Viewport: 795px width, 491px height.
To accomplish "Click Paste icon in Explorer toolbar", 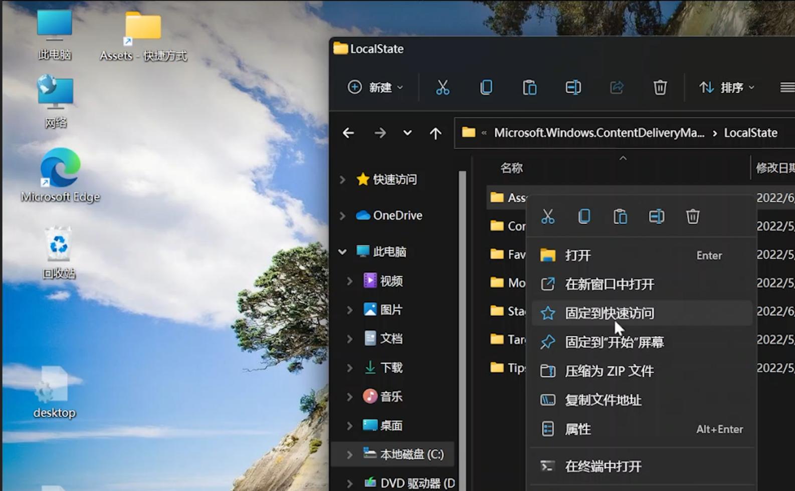I will coord(530,88).
